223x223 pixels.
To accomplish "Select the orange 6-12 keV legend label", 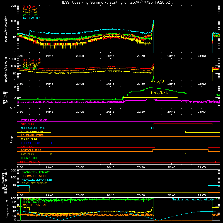I will (30, 9).
